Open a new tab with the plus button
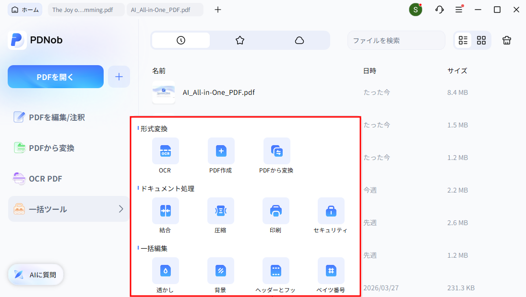Viewport: 526px width, 297px height. [x=217, y=9]
